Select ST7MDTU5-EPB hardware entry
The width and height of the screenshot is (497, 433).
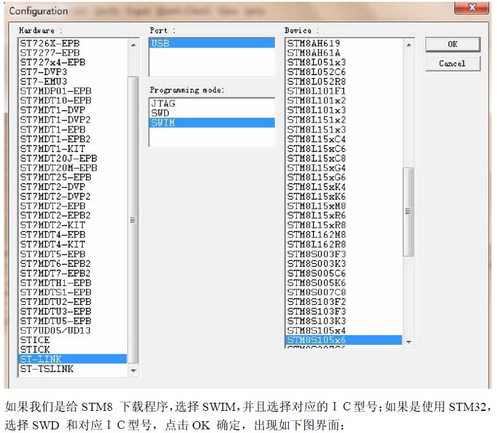coord(73,321)
